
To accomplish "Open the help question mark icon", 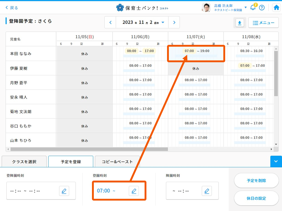I will [x=262, y=8].
